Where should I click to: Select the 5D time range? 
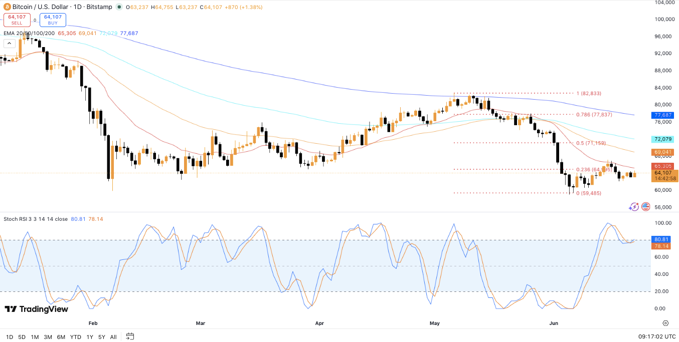(x=22, y=337)
